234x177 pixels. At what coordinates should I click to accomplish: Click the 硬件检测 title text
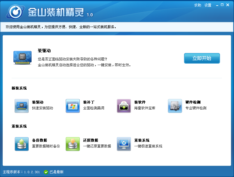[x=193, y=102]
